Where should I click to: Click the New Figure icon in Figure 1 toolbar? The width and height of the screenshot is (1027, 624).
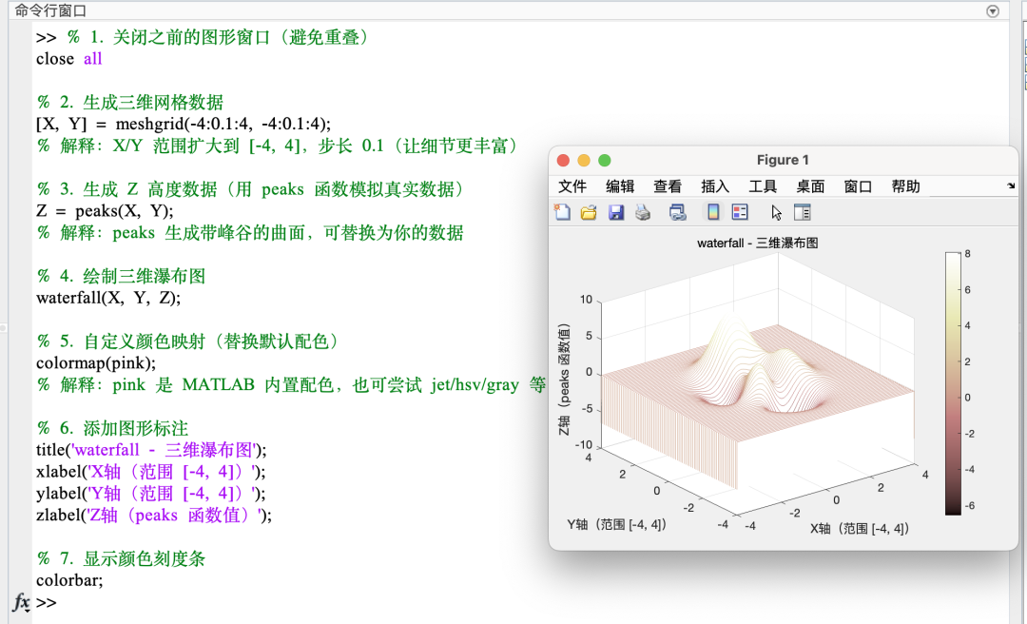562,212
